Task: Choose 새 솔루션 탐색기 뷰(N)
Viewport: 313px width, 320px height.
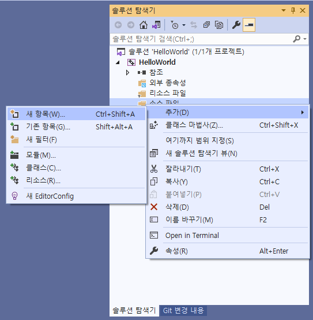Action: (x=228, y=154)
